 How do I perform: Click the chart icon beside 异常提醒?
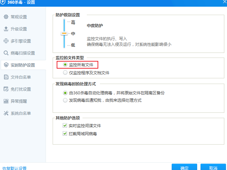tap(6, 101)
